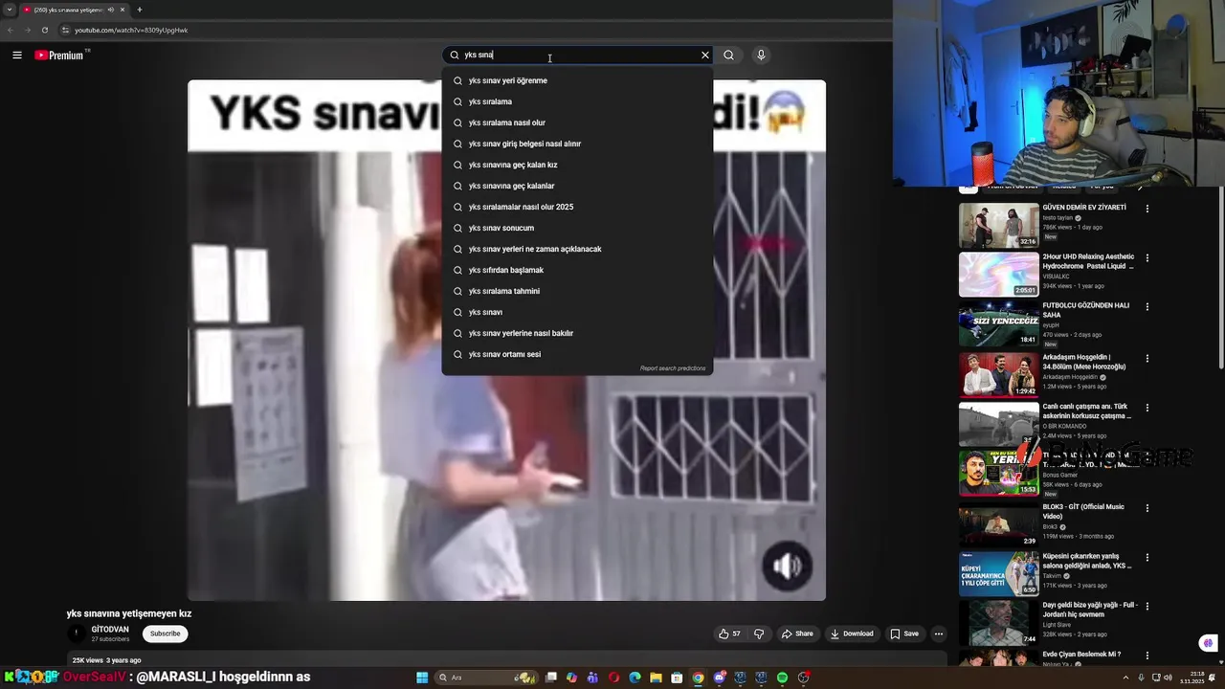
Task: Open Spotify from taskbar
Action: tap(782, 678)
